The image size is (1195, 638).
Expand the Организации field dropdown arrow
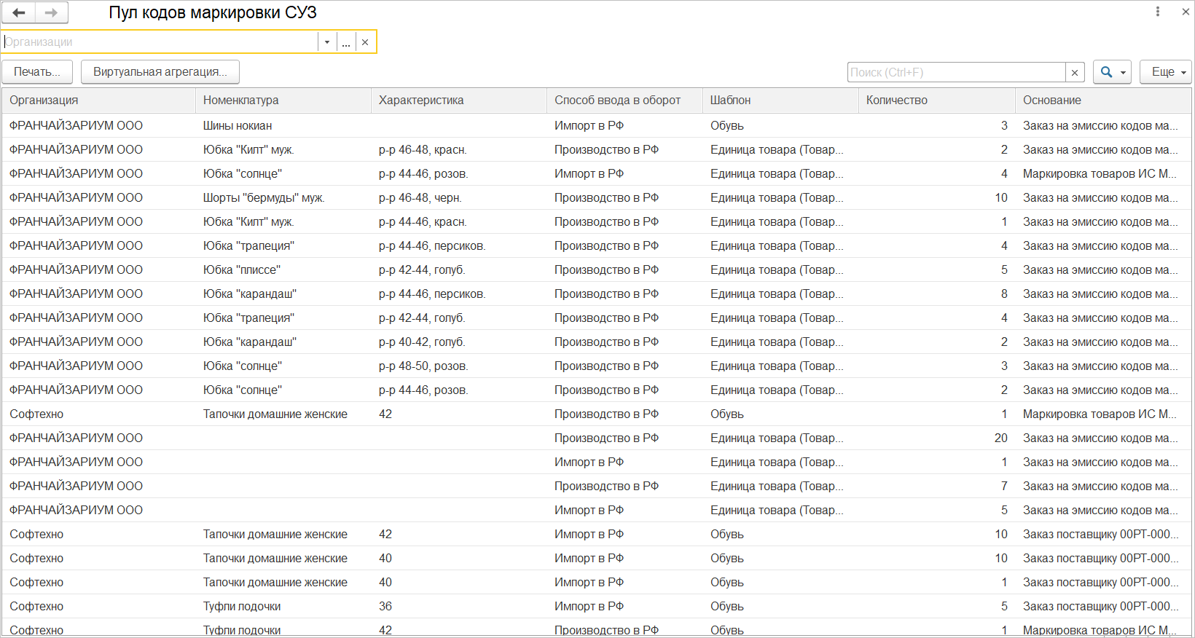(327, 42)
